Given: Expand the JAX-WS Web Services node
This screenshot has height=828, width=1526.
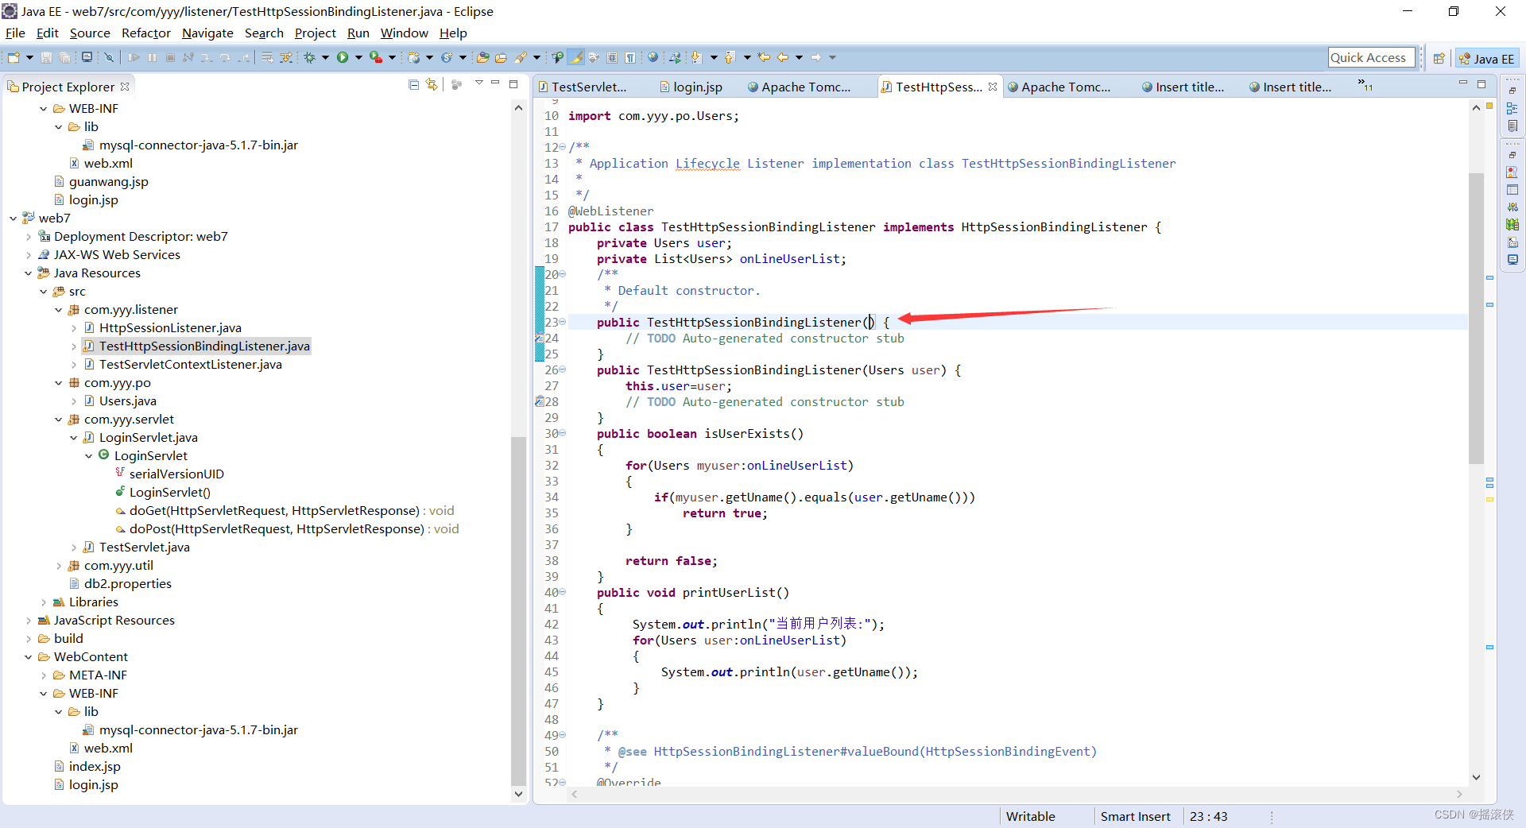Looking at the screenshot, I should click(29, 255).
